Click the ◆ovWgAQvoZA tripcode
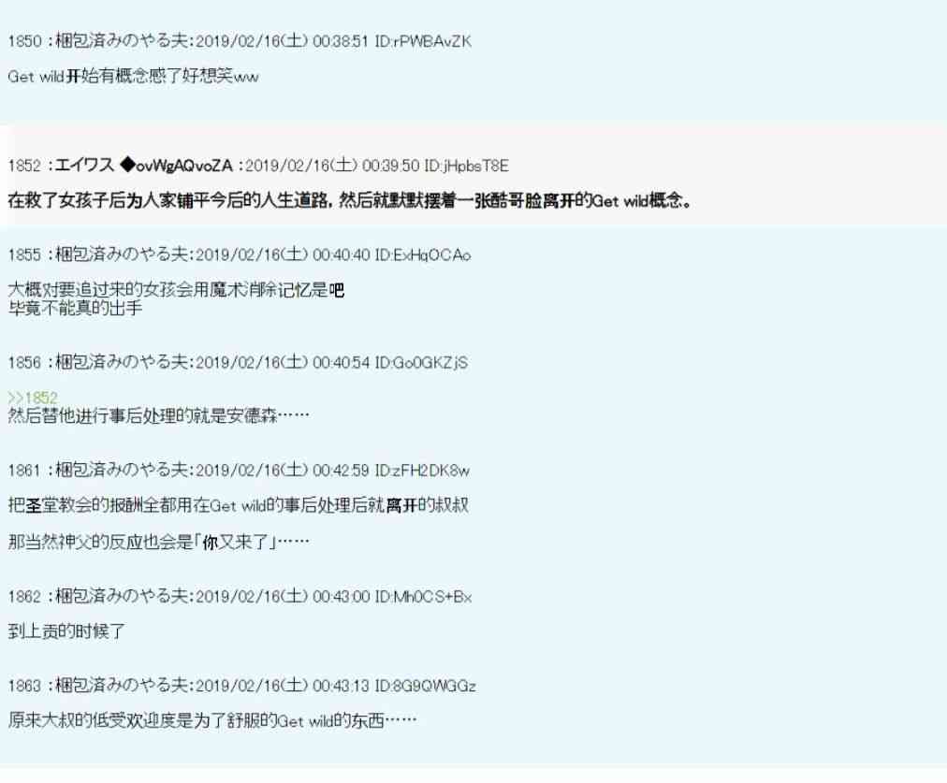 point(176,166)
